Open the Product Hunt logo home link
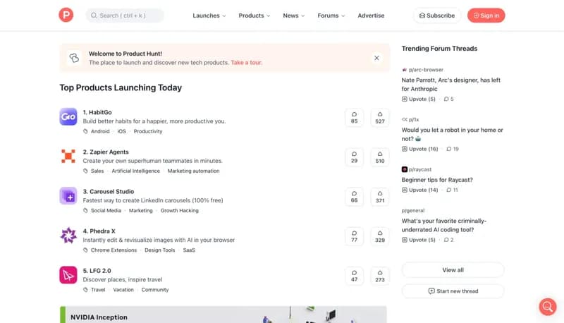 click(66, 15)
